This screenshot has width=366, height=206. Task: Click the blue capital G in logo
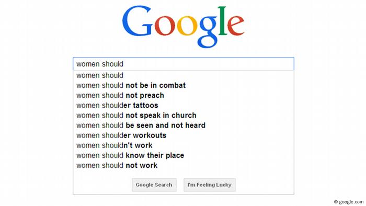(137, 21)
